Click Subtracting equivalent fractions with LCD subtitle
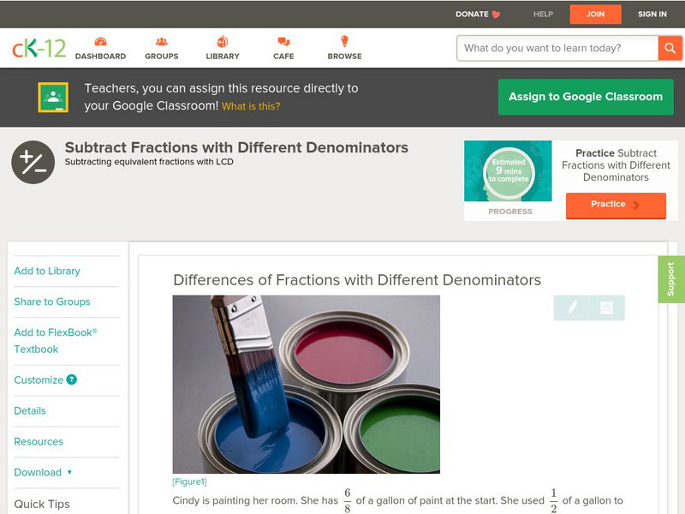The width and height of the screenshot is (685, 514). click(x=149, y=162)
